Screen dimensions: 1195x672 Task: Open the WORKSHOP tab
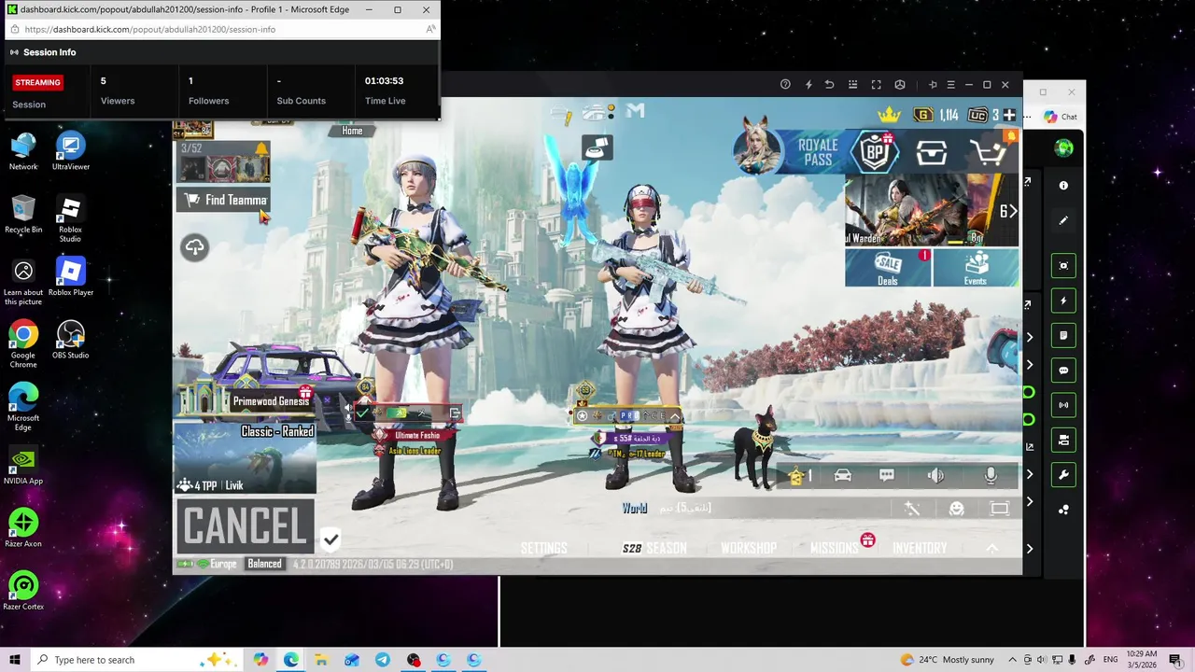(x=748, y=548)
